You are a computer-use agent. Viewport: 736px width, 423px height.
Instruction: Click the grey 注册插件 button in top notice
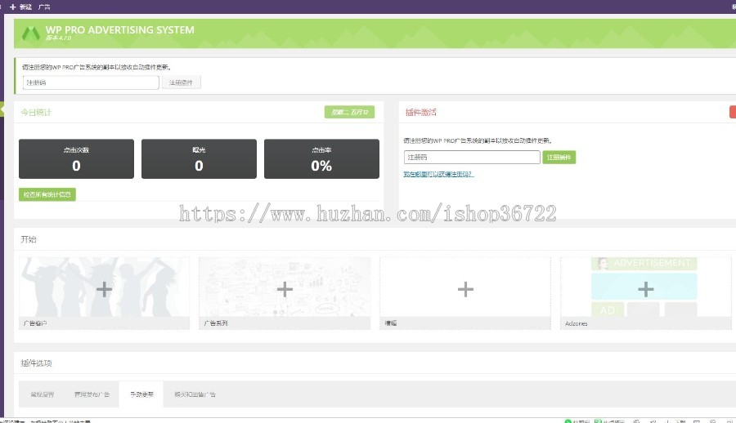click(x=182, y=82)
